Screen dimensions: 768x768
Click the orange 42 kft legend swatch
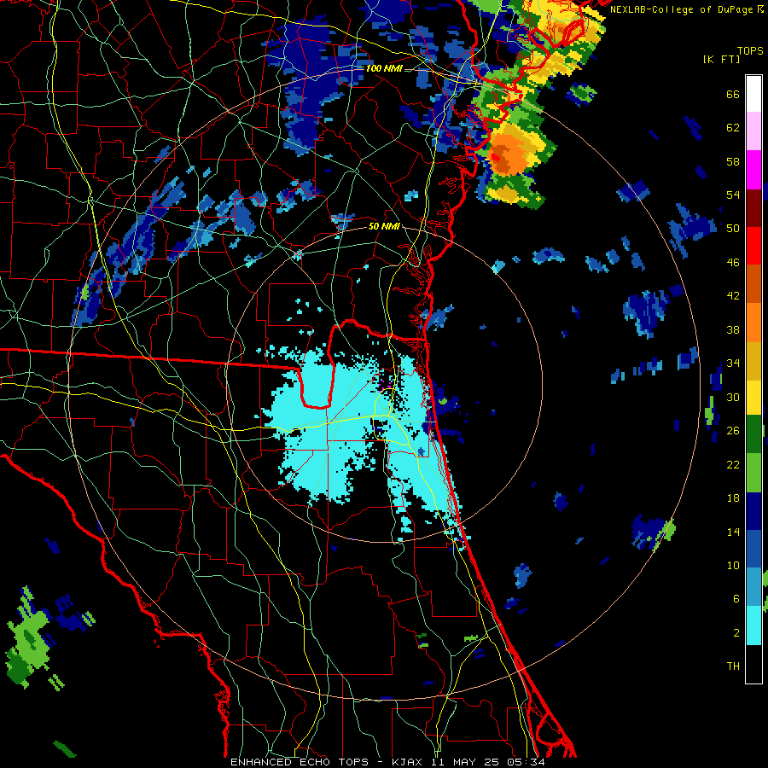[753, 322]
